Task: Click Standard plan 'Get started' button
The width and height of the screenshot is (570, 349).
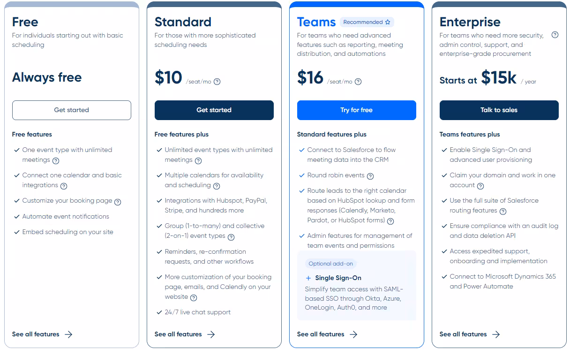Action: pos(214,110)
